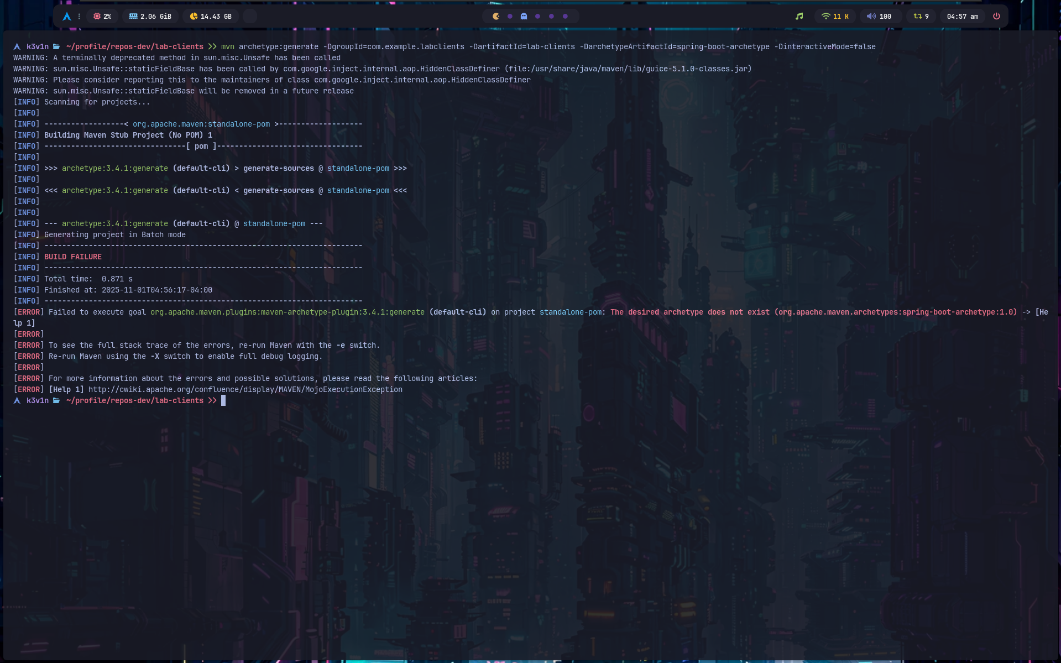Switch to the ghost icon workspace
Screen dimensions: 1061x663
point(524,17)
